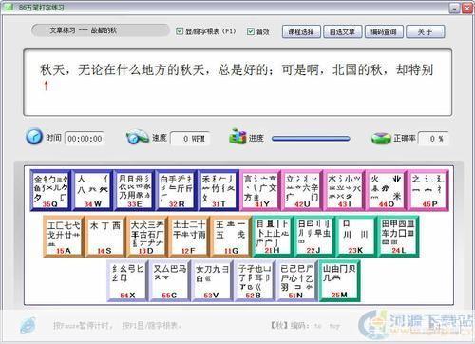The image size is (475, 344).
Task: Click the 51N radical key tile
Action: tap(297, 281)
